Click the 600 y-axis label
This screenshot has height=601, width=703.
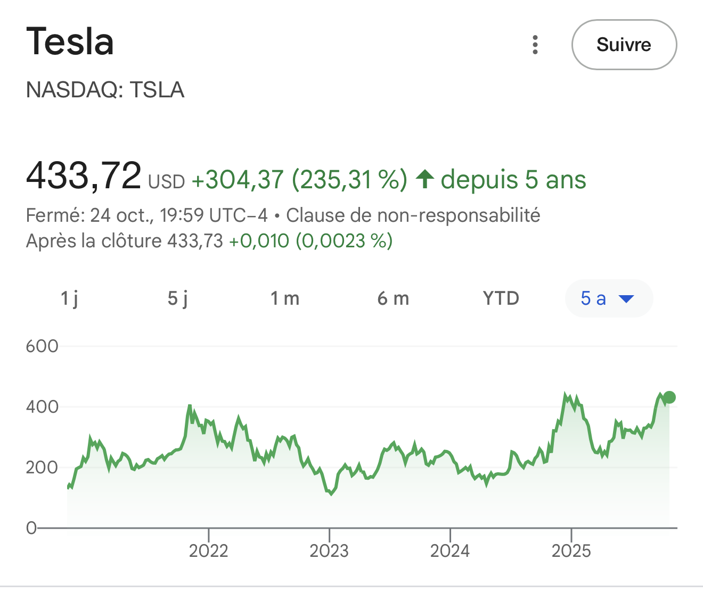pyautogui.click(x=42, y=346)
